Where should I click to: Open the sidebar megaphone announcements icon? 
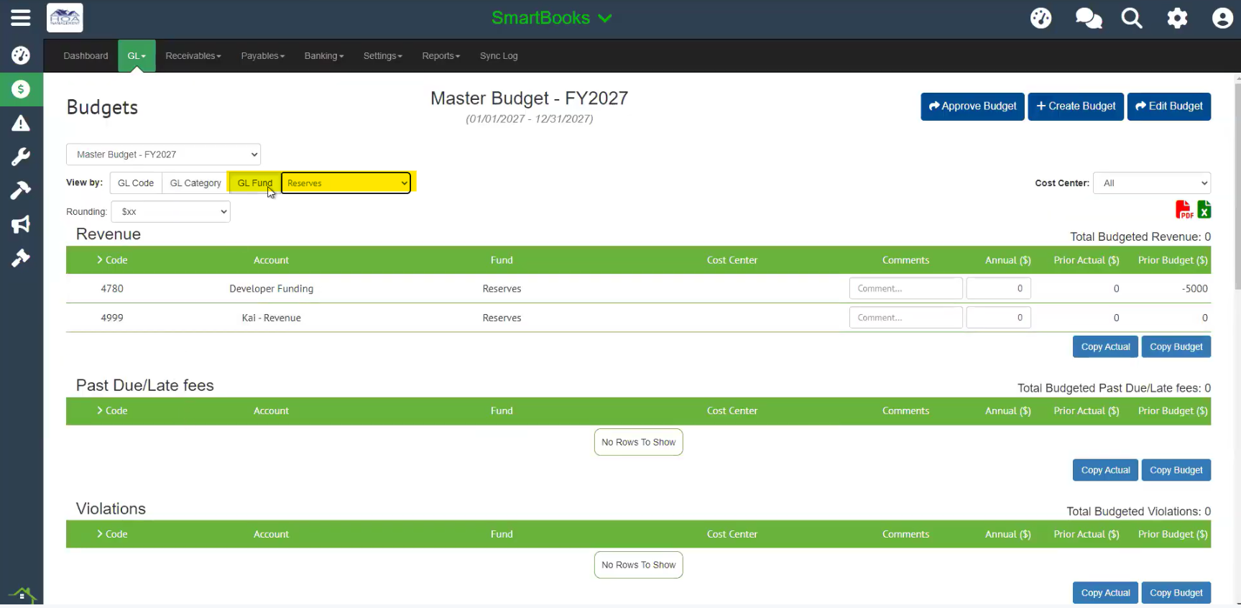tap(21, 224)
